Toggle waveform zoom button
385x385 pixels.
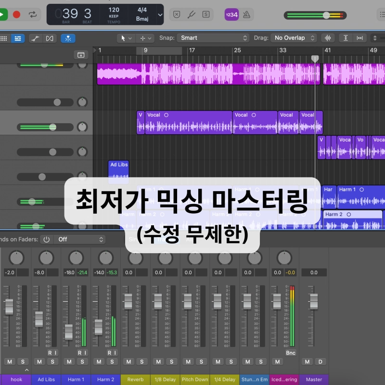point(328,38)
